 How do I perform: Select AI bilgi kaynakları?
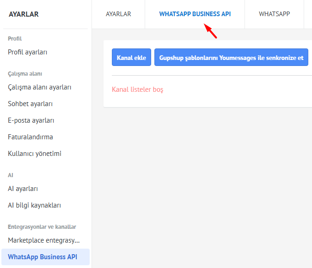tap(35, 205)
